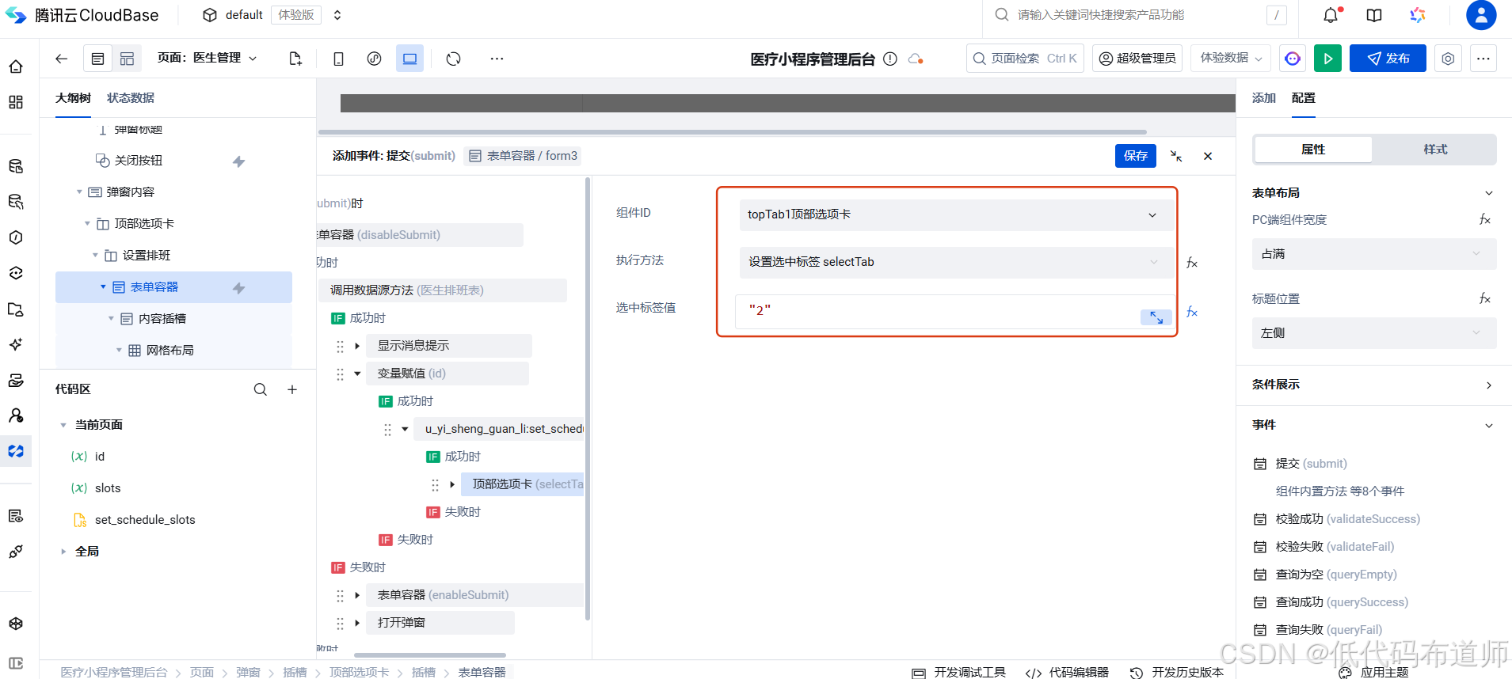Click the fx icon next to 选中标签值

point(1192,313)
